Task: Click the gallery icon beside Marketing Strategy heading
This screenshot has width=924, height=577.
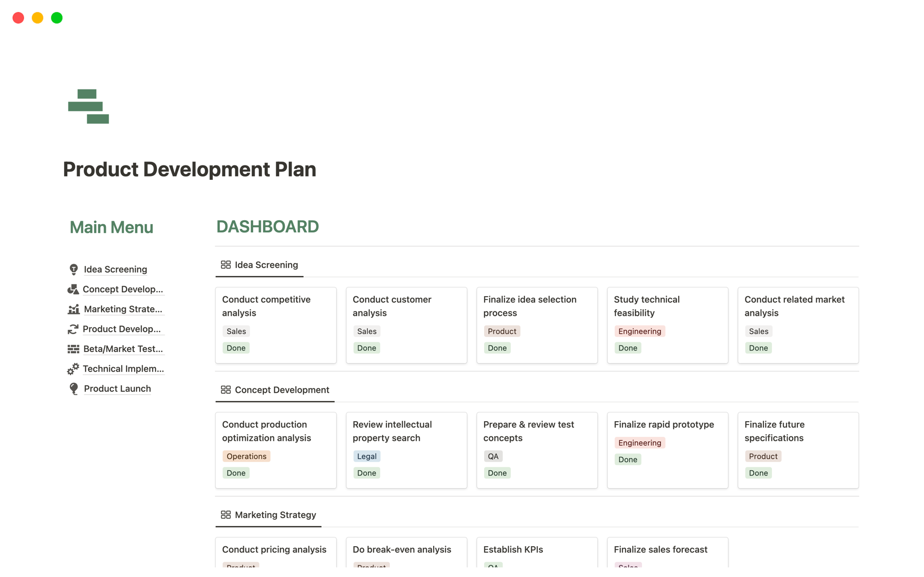Action: click(226, 514)
